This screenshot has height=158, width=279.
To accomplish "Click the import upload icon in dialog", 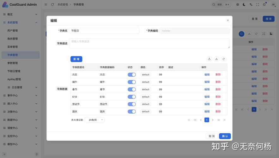I will click(209, 59).
